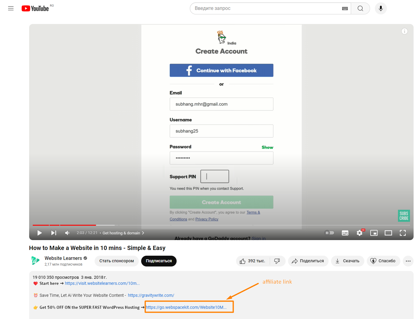Image resolution: width=419 pixels, height=319 pixels.
Task: Open the on-screen keyboard in the search bar
Action: [x=345, y=8]
